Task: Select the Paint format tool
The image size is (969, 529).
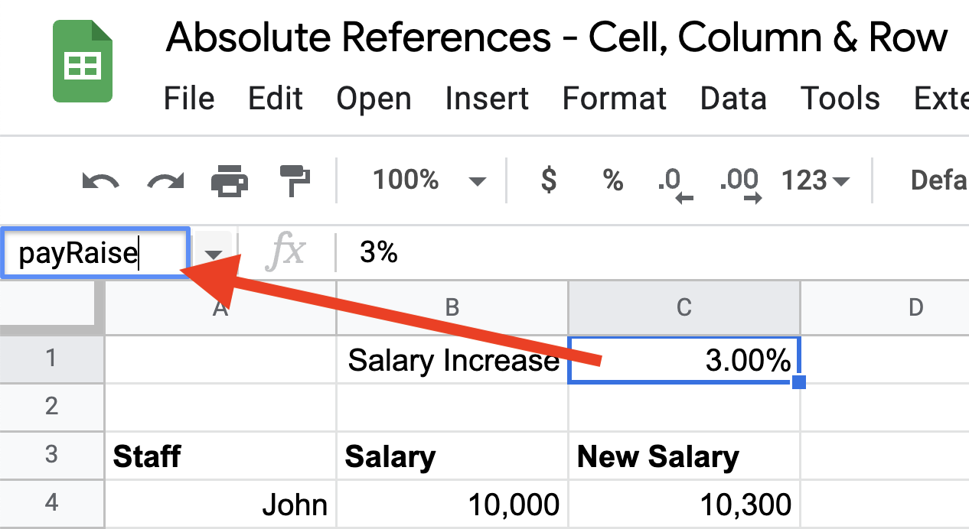Action: (x=294, y=180)
